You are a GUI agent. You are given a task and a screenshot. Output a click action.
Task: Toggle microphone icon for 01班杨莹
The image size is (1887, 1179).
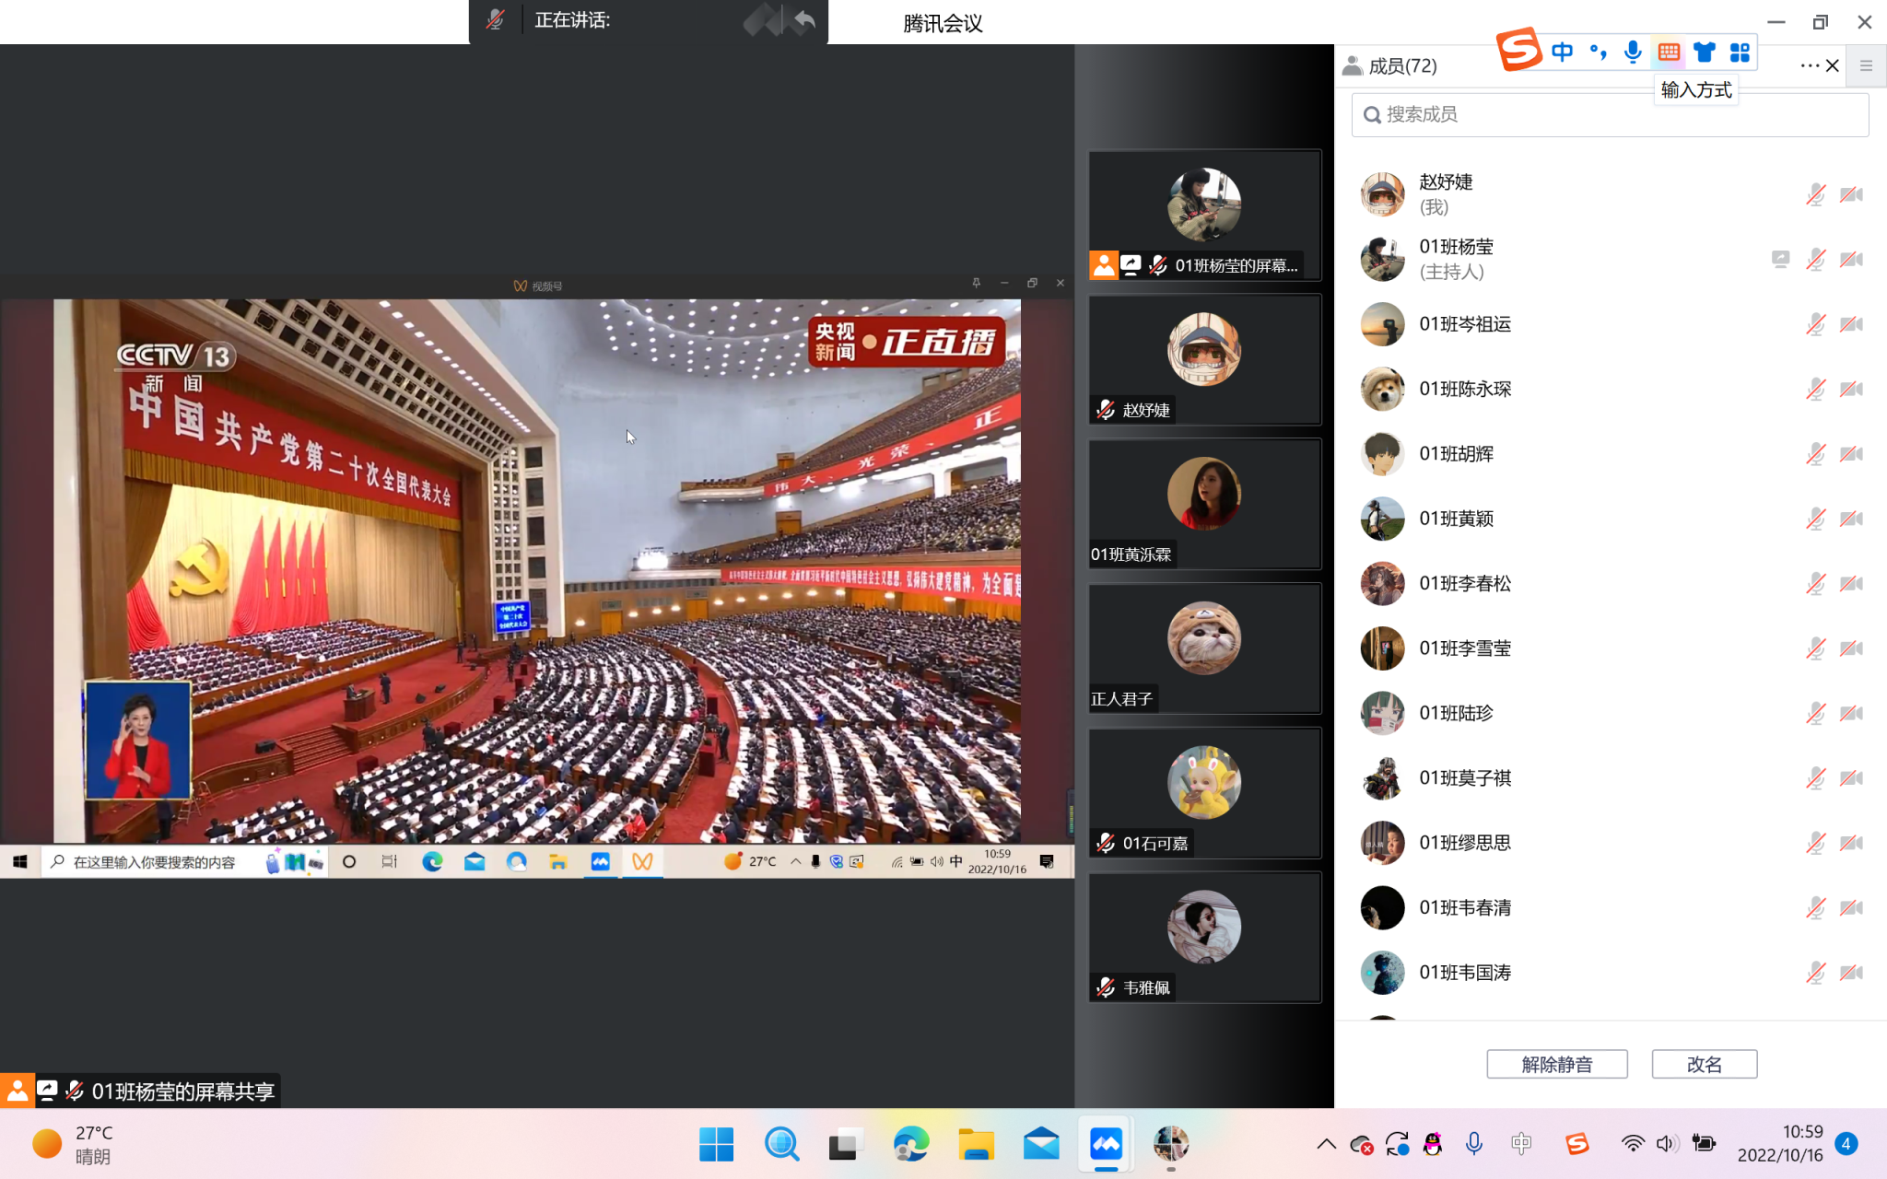click(x=1815, y=260)
